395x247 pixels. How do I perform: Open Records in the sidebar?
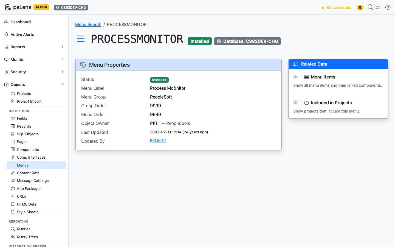(36, 126)
